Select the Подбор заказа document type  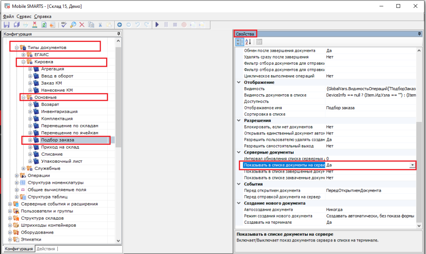coord(57,140)
